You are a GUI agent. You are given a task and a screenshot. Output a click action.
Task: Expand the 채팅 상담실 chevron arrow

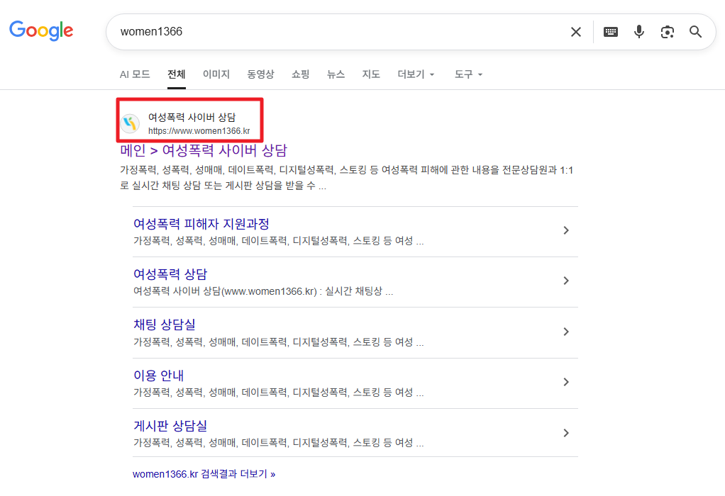[x=565, y=331]
